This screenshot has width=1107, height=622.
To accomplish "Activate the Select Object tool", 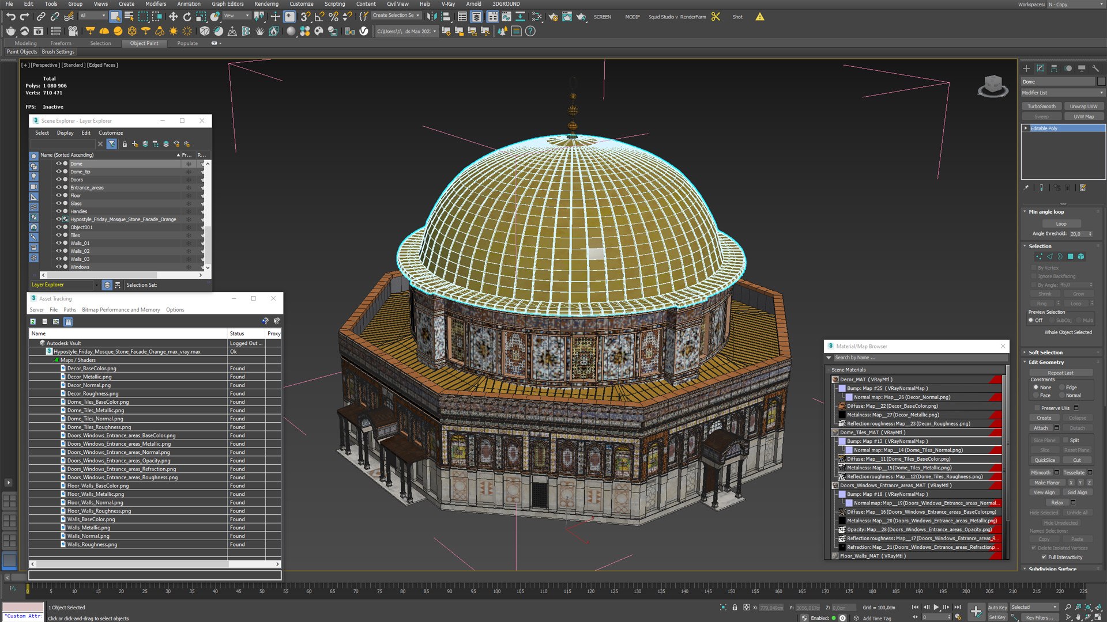I will (x=115, y=17).
